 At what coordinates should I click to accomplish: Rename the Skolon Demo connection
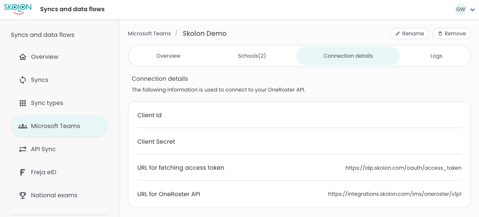(410, 33)
